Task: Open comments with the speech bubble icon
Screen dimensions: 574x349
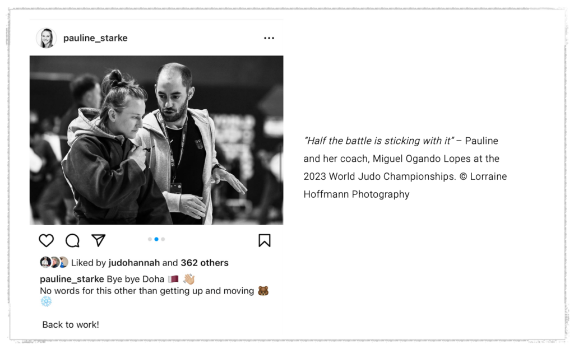Action: (x=72, y=240)
